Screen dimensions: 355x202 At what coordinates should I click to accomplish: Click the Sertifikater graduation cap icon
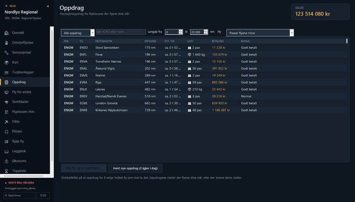coord(7,102)
